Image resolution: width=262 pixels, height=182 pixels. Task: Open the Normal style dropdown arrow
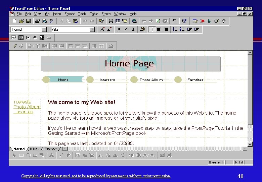point(44,30)
